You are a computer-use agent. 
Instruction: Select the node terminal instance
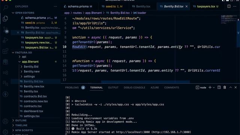pos(201,87)
